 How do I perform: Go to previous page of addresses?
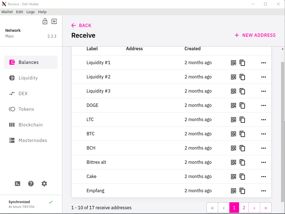(x=224, y=208)
